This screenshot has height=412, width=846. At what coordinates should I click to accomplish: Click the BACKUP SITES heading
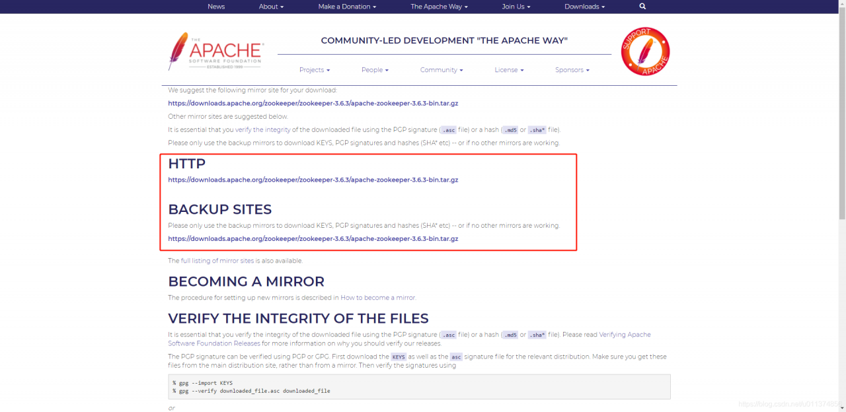tap(219, 209)
